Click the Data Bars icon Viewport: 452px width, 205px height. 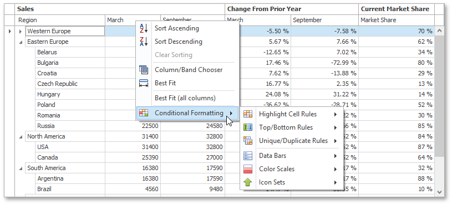point(248,156)
